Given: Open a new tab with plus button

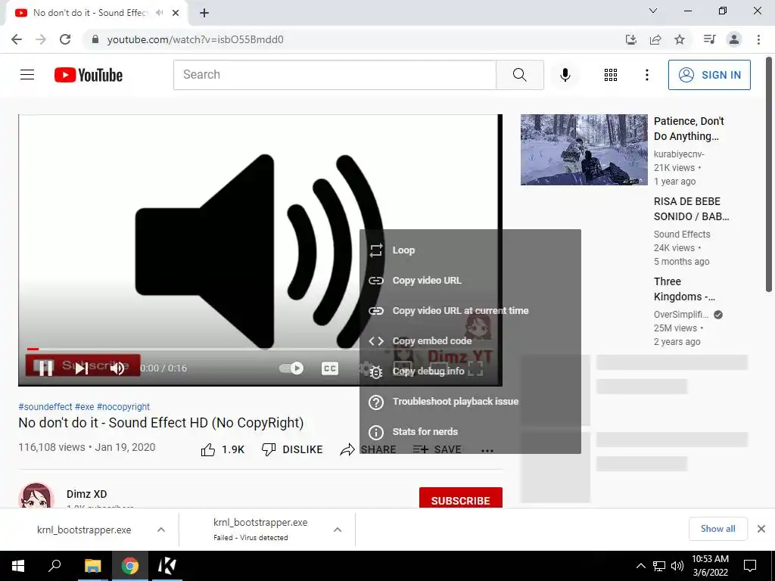Looking at the screenshot, I should pyautogui.click(x=204, y=13).
